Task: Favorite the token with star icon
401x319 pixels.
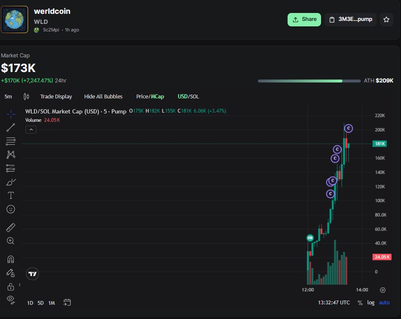Action: [x=386, y=19]
